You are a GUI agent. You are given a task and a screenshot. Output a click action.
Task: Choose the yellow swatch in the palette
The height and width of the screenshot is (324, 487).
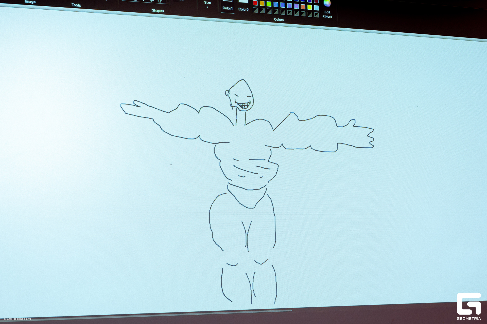(309, 7)
